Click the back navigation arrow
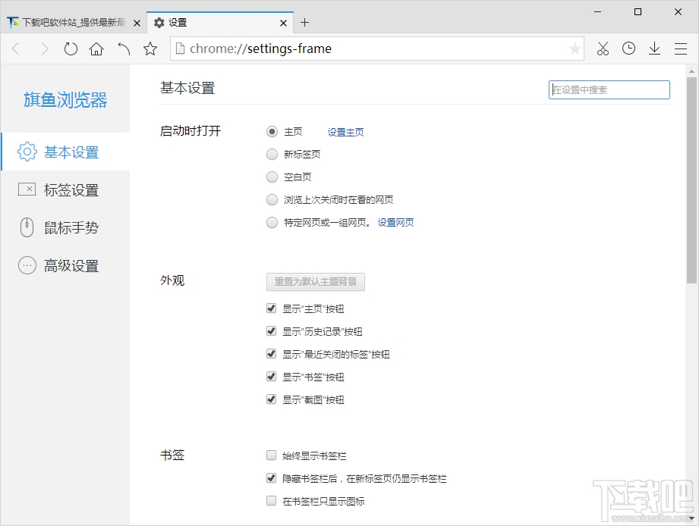The image size is (699, 526). point(17,48)
